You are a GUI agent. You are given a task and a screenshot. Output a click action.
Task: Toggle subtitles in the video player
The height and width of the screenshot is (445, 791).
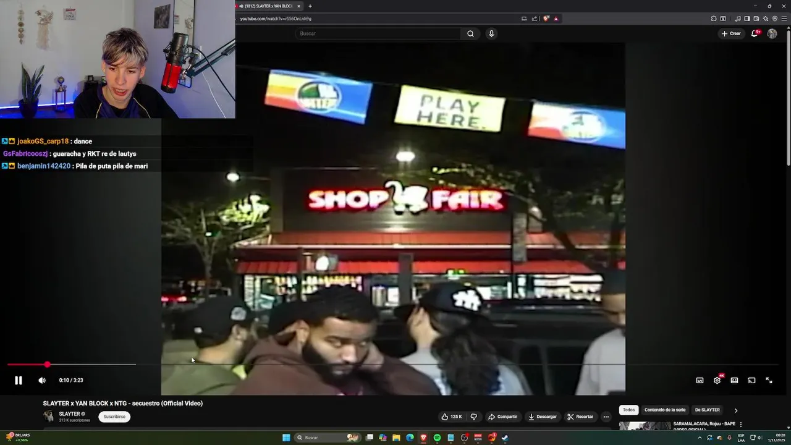click(x=700, y=380)
